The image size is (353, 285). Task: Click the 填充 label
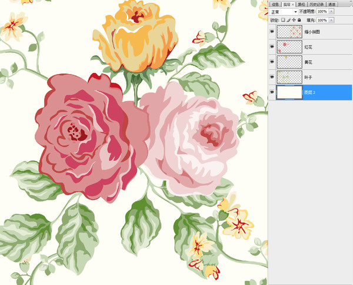311,20
